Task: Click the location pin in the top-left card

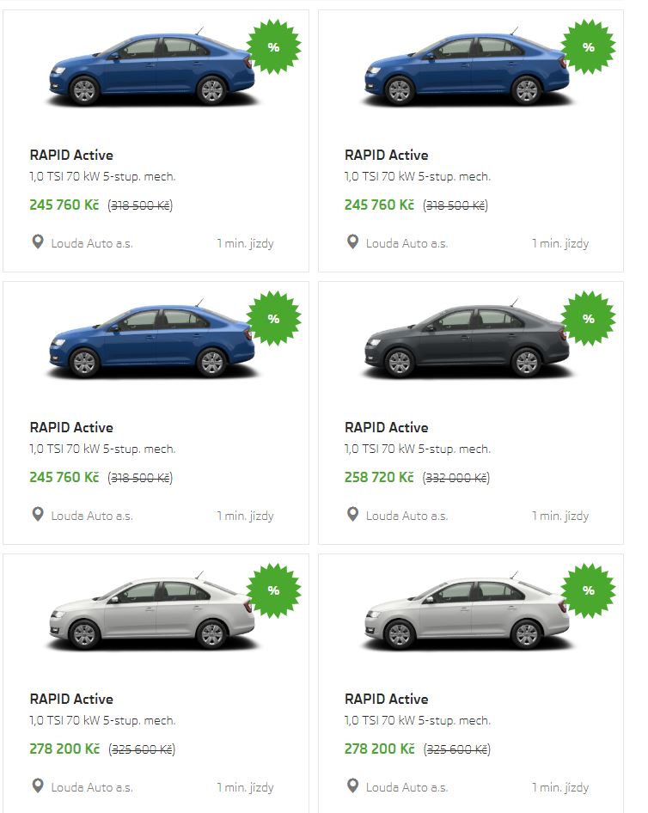Action: (37, 242)
